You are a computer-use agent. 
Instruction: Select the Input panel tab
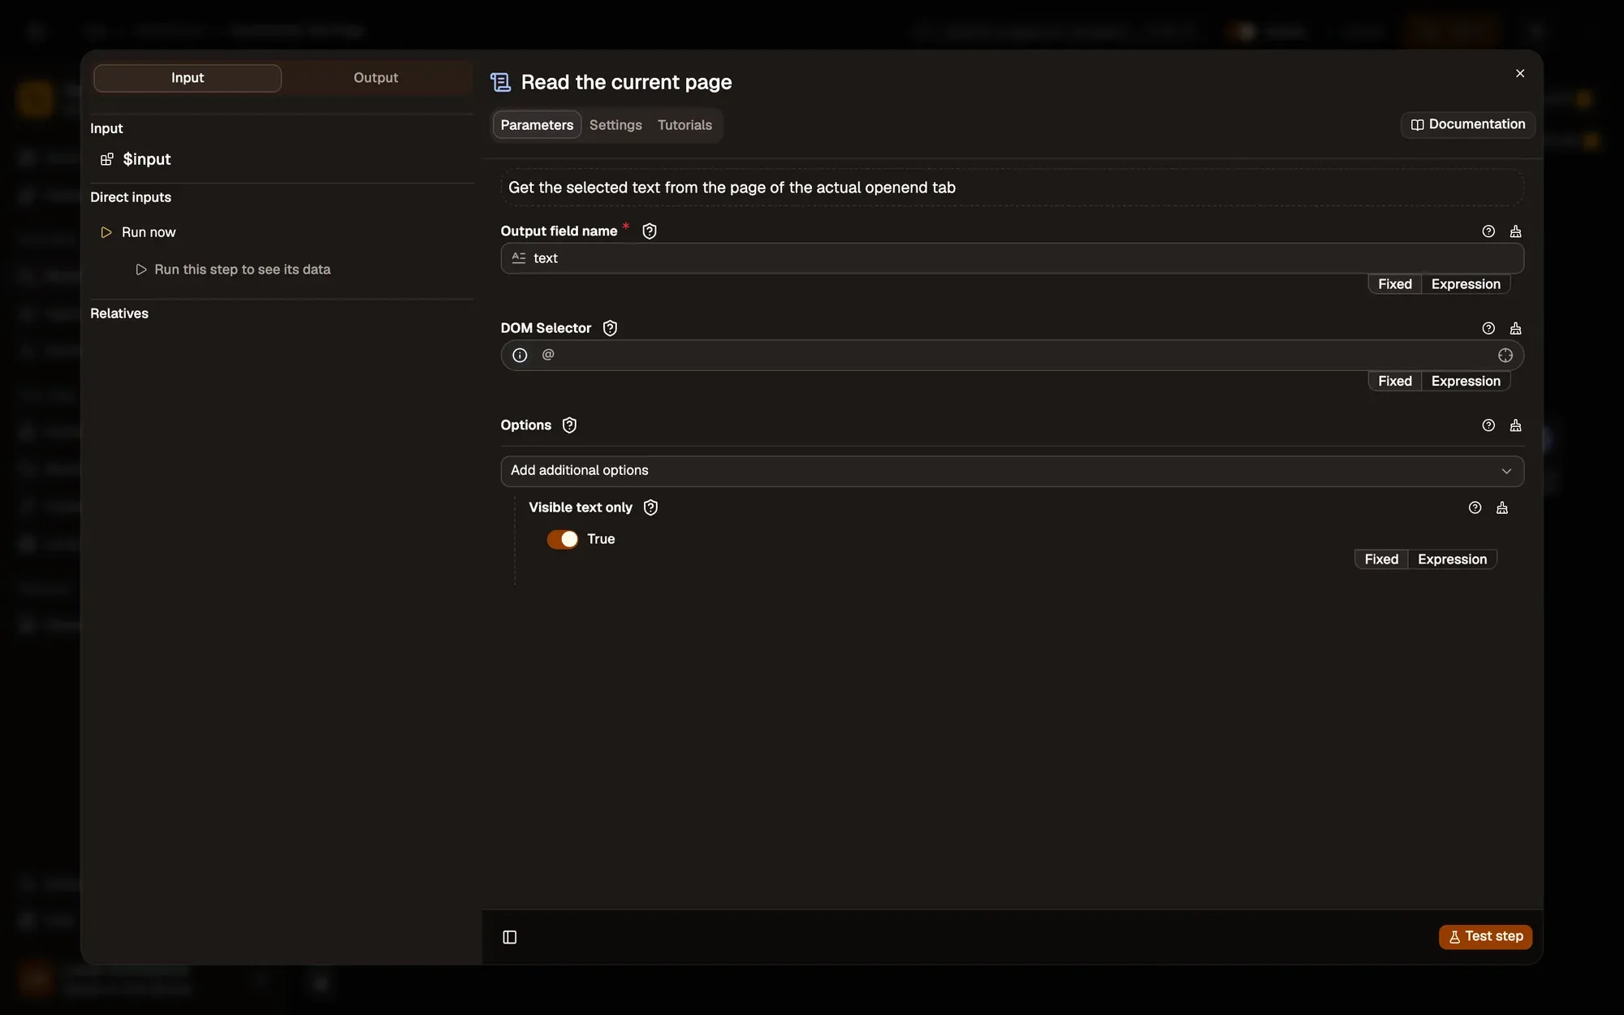188,78
